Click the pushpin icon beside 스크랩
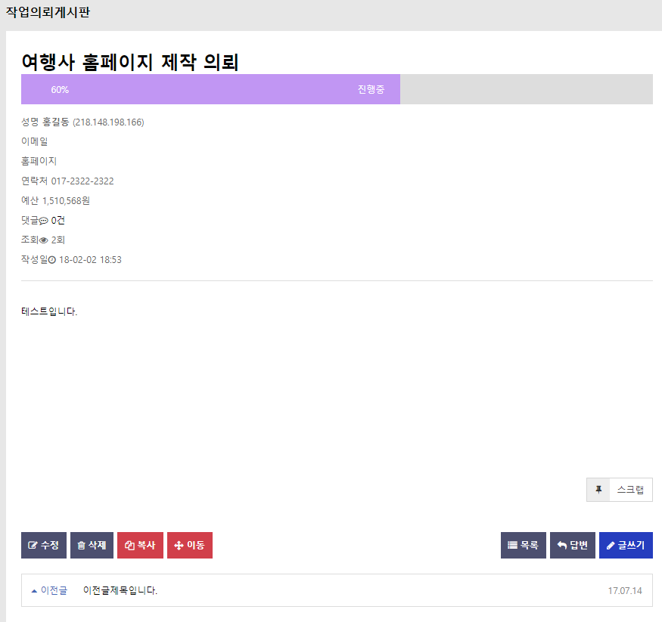The width and height of the screenshot is (662, 622). [x=598, y=490]
